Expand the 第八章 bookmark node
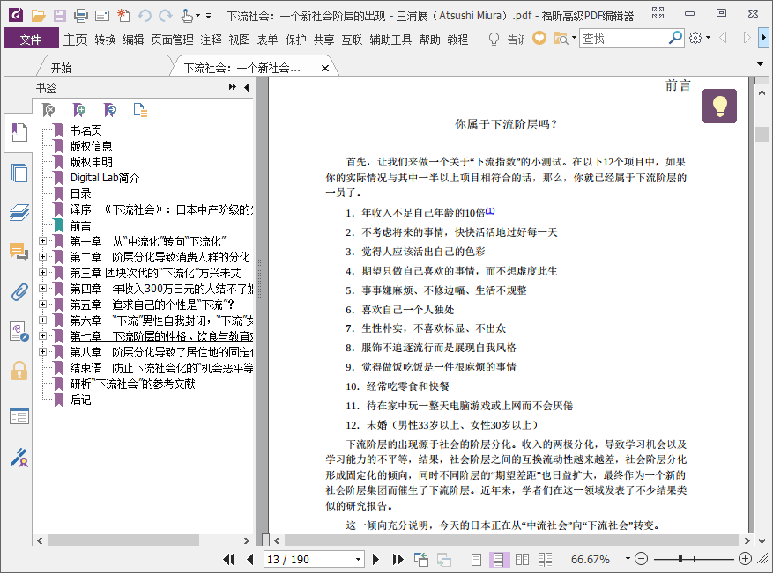773x573 pixels. point(42,351)
